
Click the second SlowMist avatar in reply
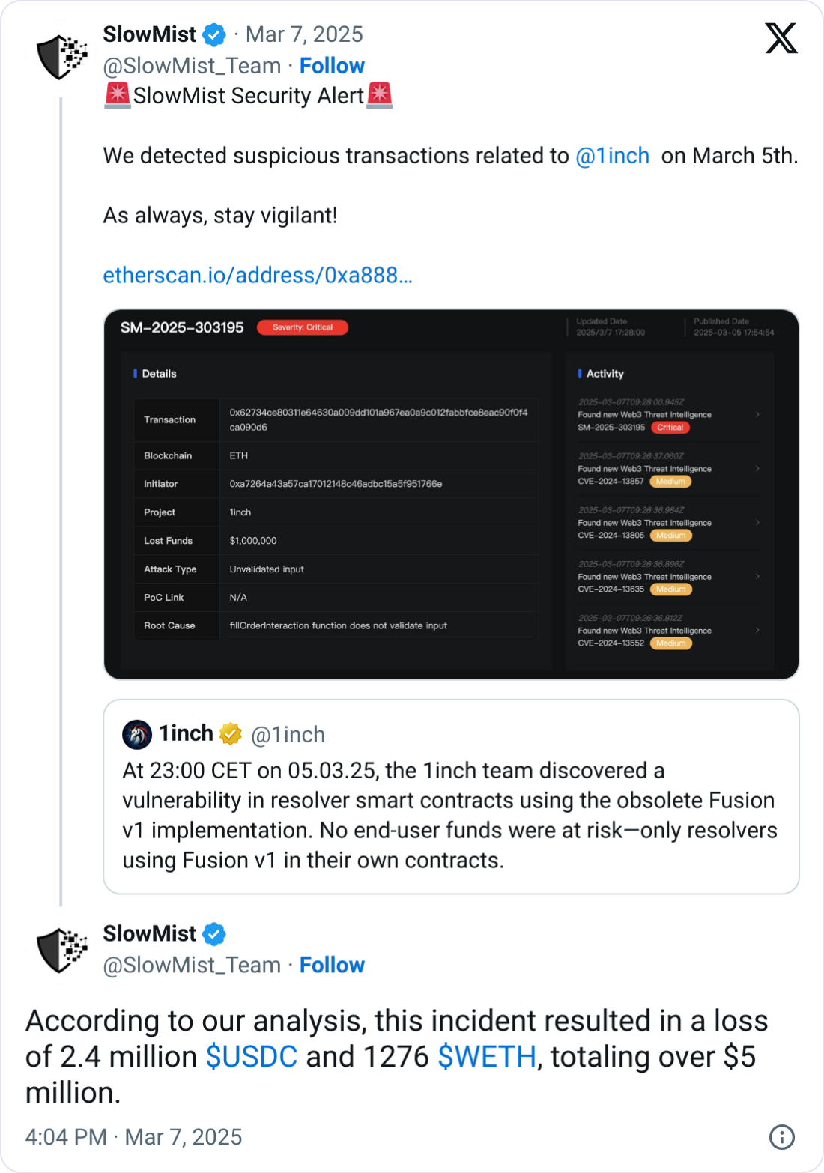pyautogui.click(x=62, y=950)
